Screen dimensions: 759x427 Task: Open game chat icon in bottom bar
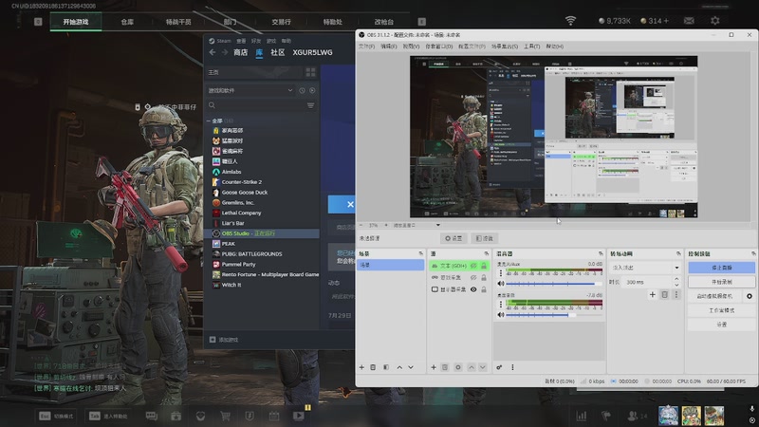click(x=152, y=416)
